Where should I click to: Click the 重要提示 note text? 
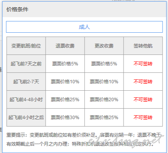coord(84,139)
